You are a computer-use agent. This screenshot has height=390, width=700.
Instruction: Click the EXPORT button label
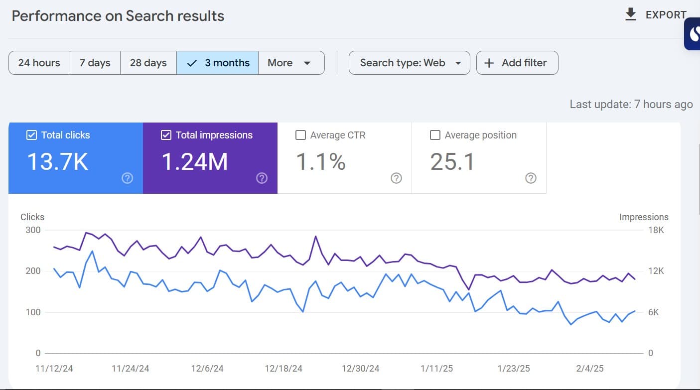click(x=666, y=15)
